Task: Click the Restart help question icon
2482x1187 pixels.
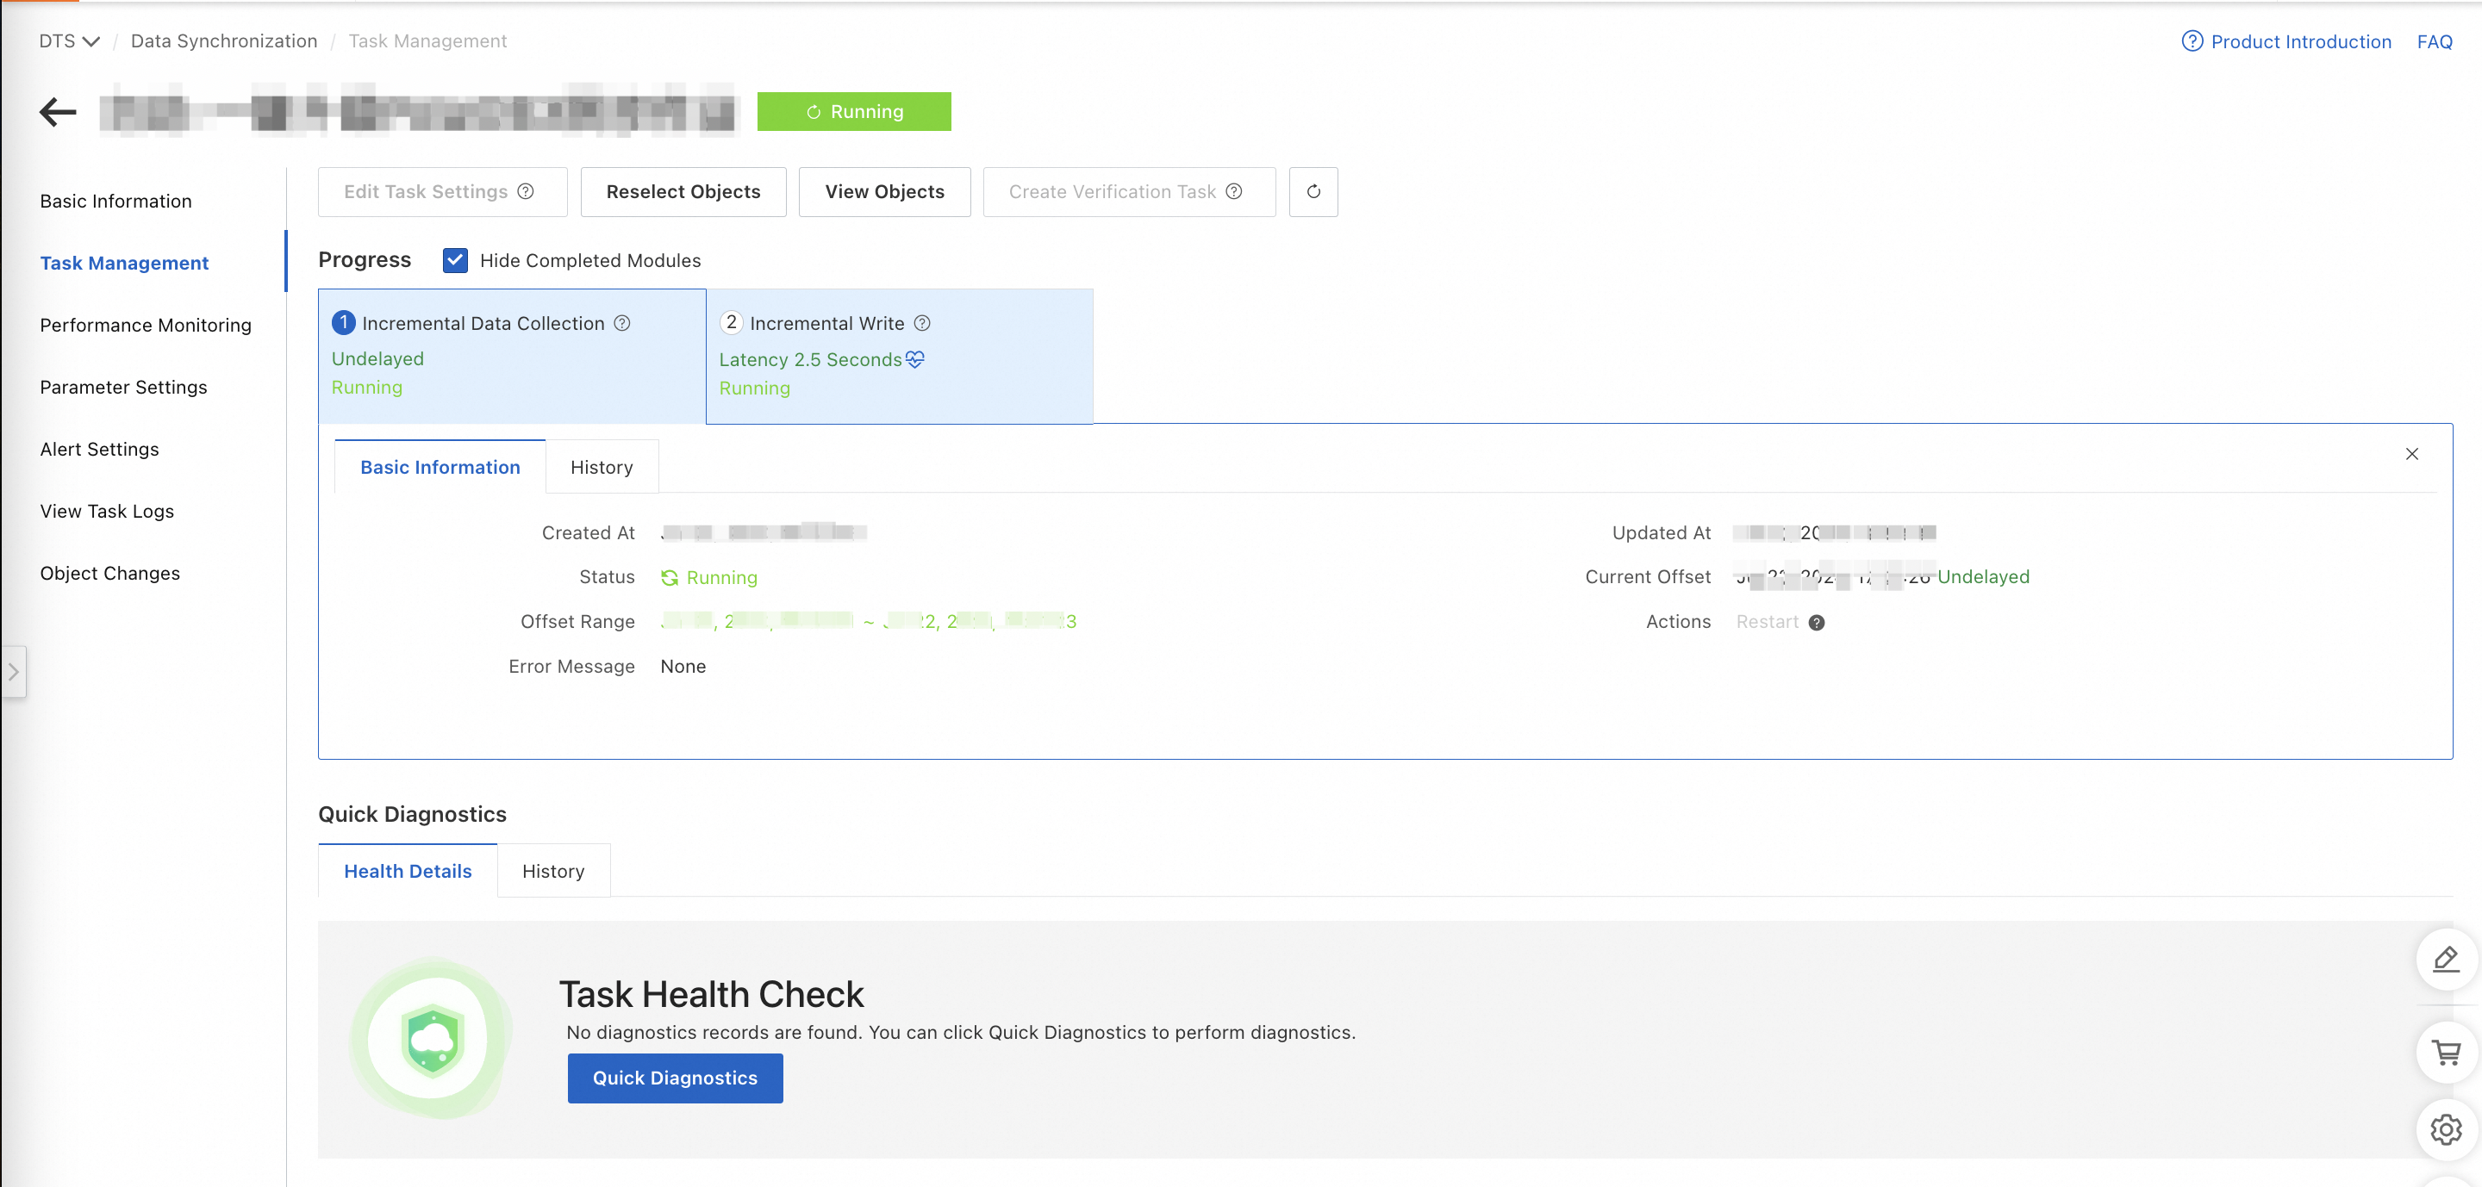Action: point(1816,623)
